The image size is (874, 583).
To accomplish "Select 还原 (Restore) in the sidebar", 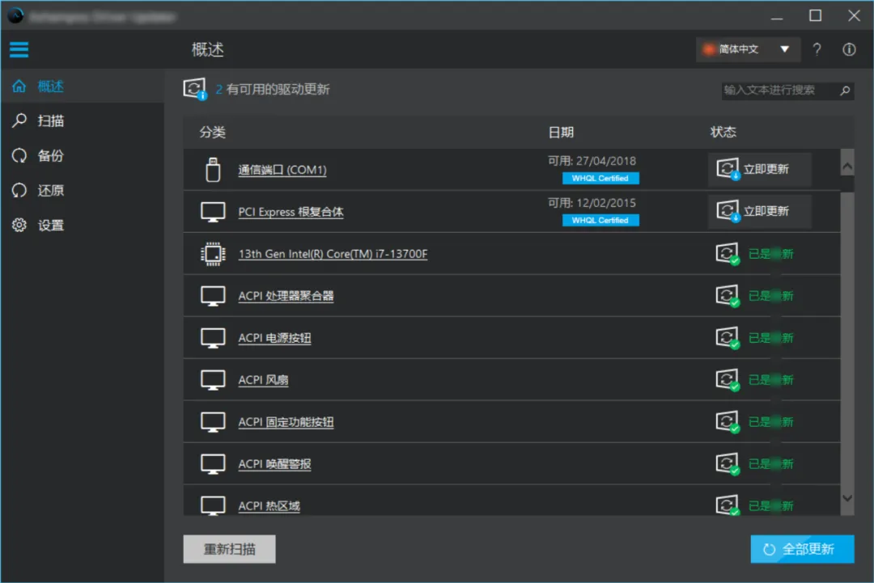I will click(19, 190).
